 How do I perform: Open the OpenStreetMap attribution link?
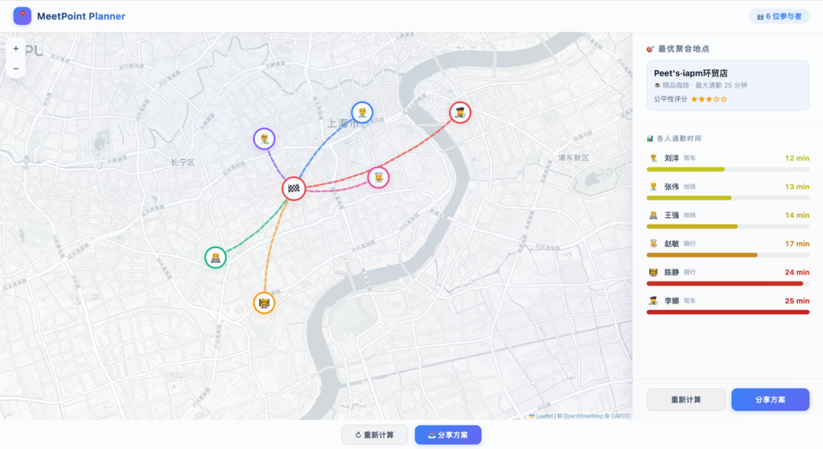(583, 416)
